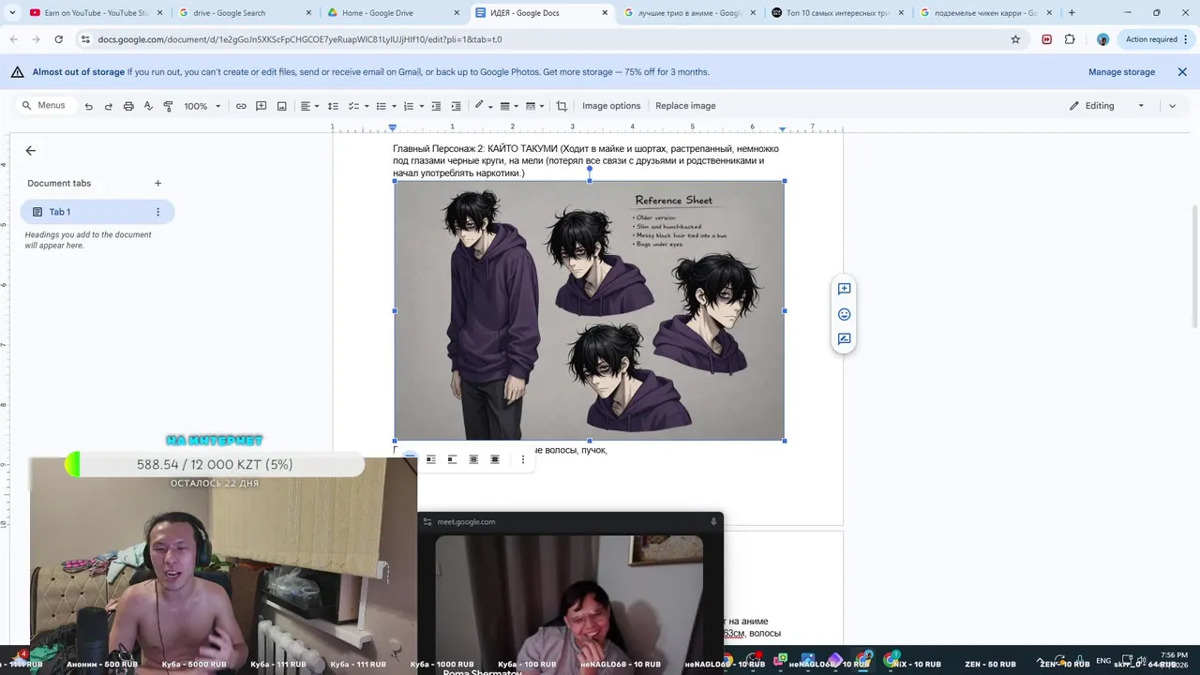Add a new document tab with plus
The width and height of the screenshot is (1200, 675).
pos(157,183)
